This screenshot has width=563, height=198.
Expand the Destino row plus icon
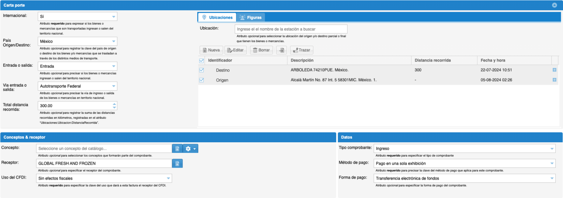click(554, 70)
